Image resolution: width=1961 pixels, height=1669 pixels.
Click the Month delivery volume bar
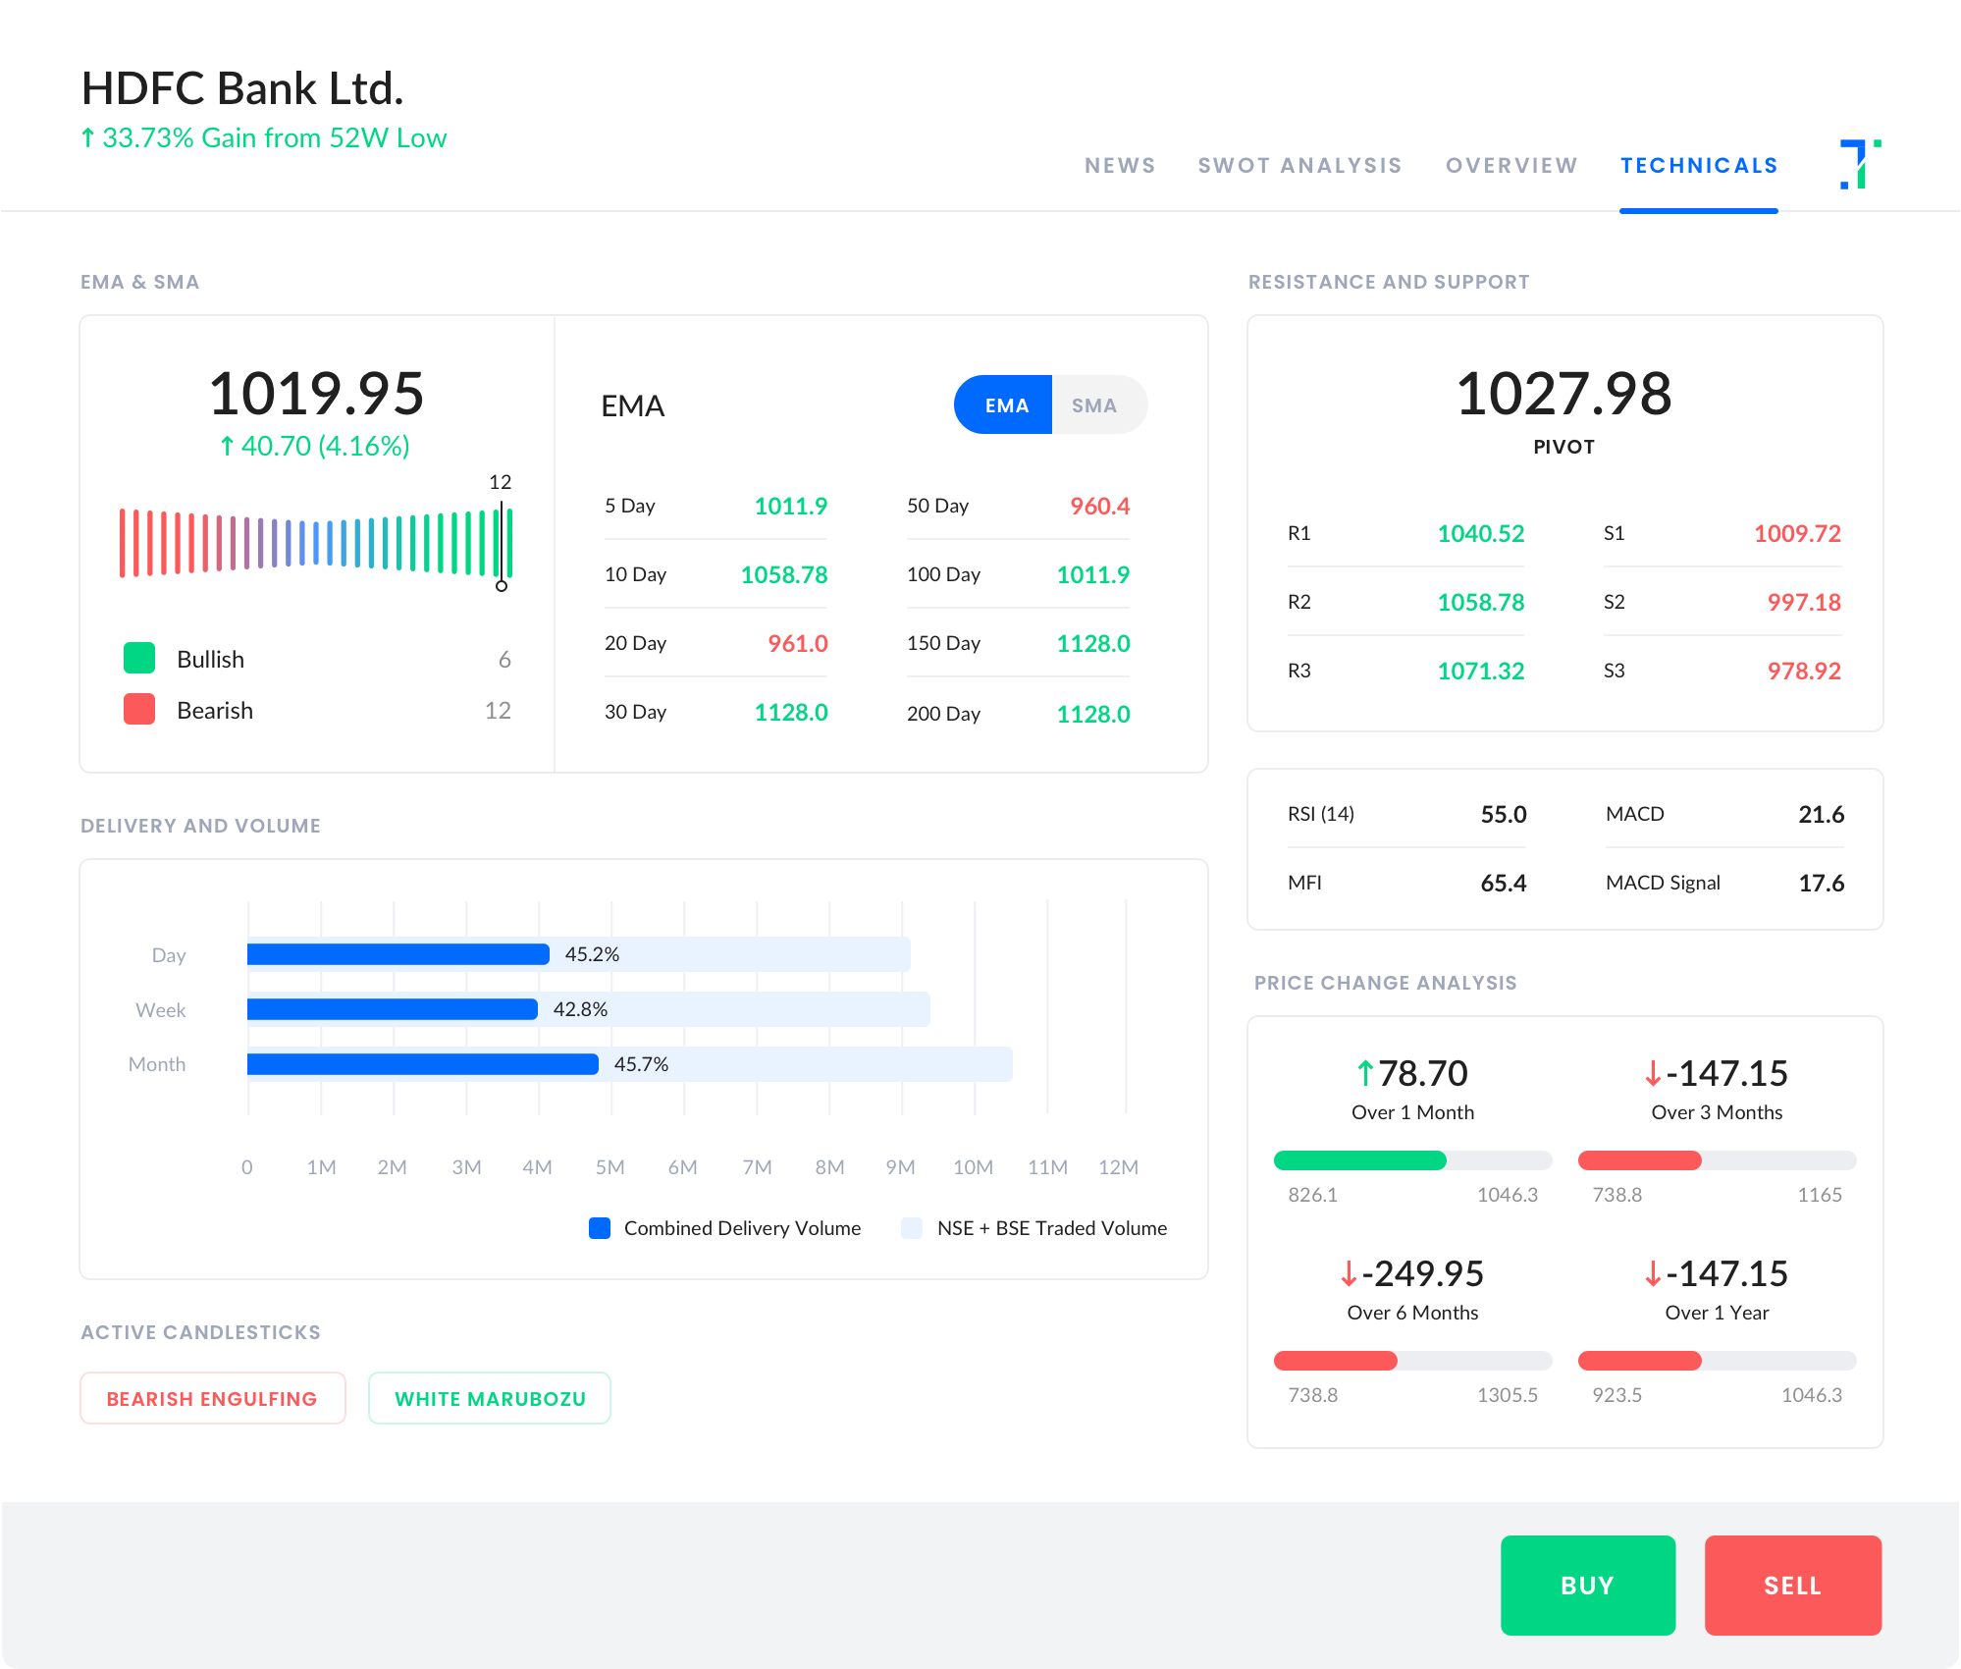(x=423, y=1064)
